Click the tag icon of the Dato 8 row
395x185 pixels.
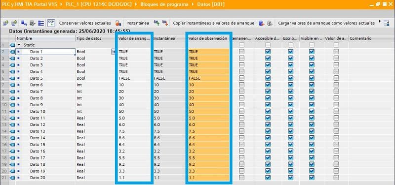pyautogui.click(x=12, y=98)
